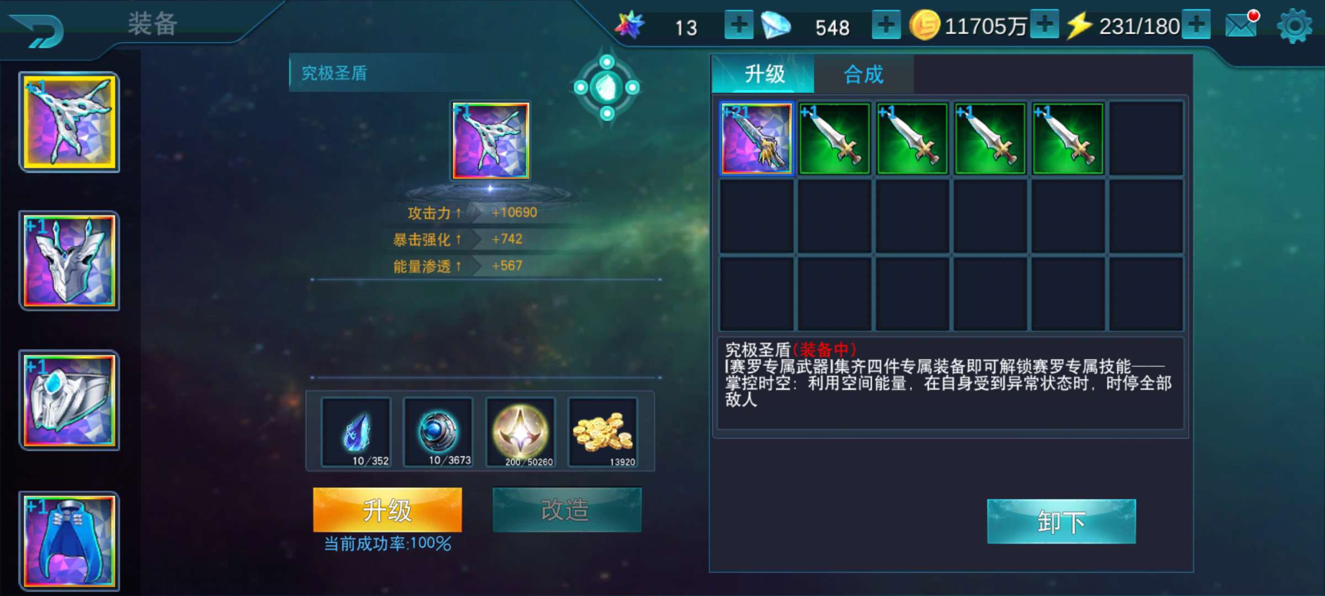This screenshot has height=596, width=1325.
Task: Add colorful star currency with plus button
Action: [739, 25]
